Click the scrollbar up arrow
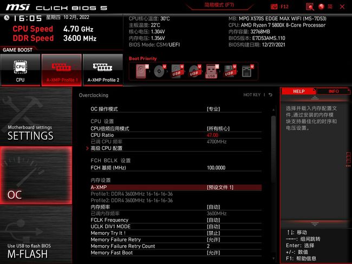 tap(273, 110)
